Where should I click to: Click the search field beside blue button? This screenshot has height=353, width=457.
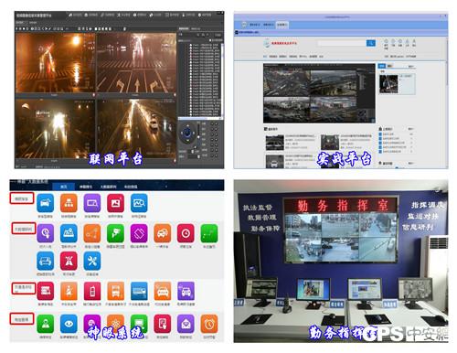[x=342, y=43]
